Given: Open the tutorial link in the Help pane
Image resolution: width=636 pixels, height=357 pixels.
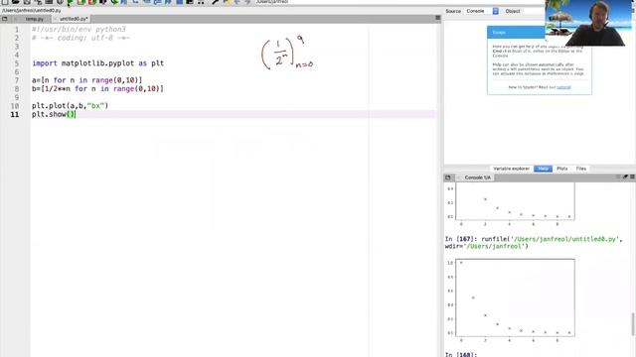Looking at the screenshot, I should click(x=563, y=87).
